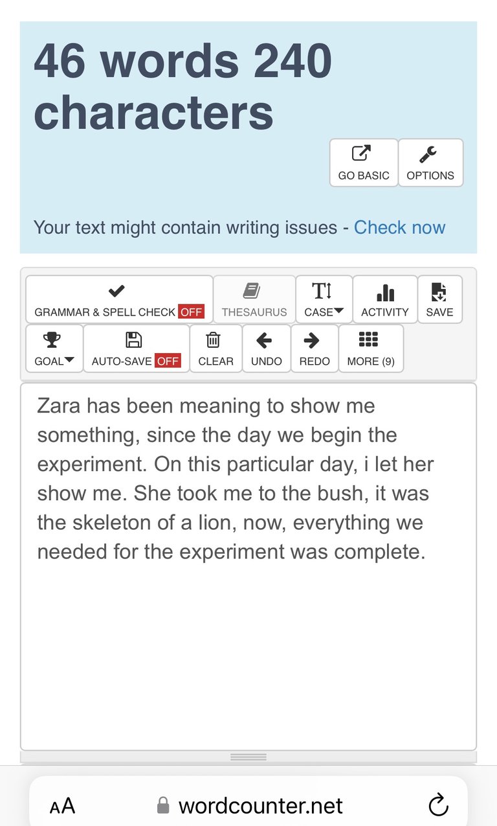Click the Save file icon
Screen dimensions: 497x826
click(439, 292)
